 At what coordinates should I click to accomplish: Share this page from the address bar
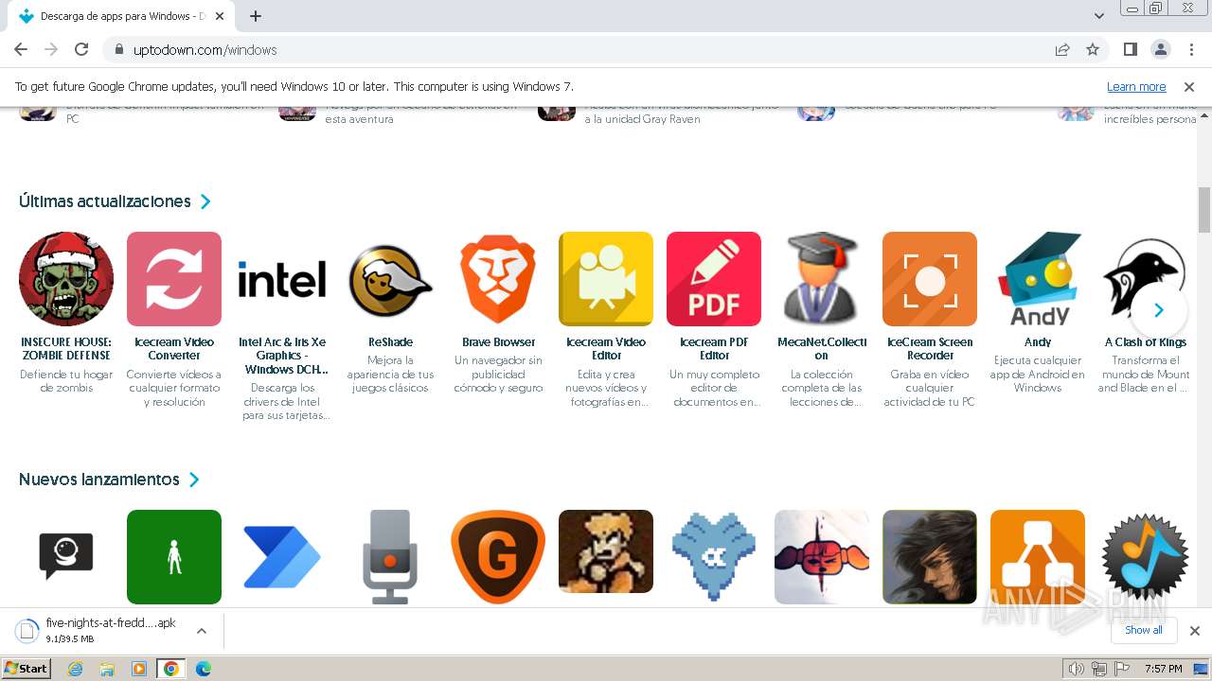[1062, 49]
